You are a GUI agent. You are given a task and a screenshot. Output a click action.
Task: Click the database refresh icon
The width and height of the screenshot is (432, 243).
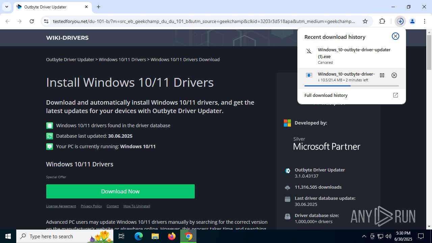pyautogui.click(x=50, y=136)
